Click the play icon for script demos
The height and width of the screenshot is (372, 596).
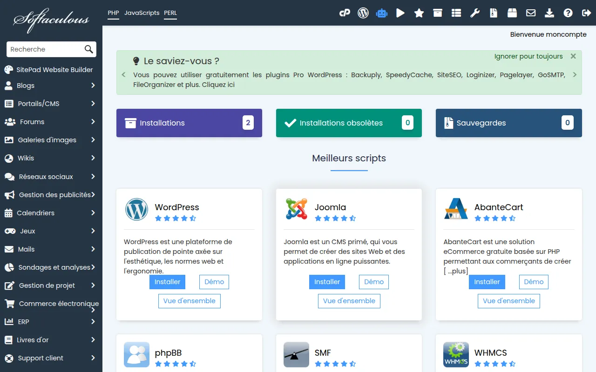pyautogui.click(x=400, y=13)
